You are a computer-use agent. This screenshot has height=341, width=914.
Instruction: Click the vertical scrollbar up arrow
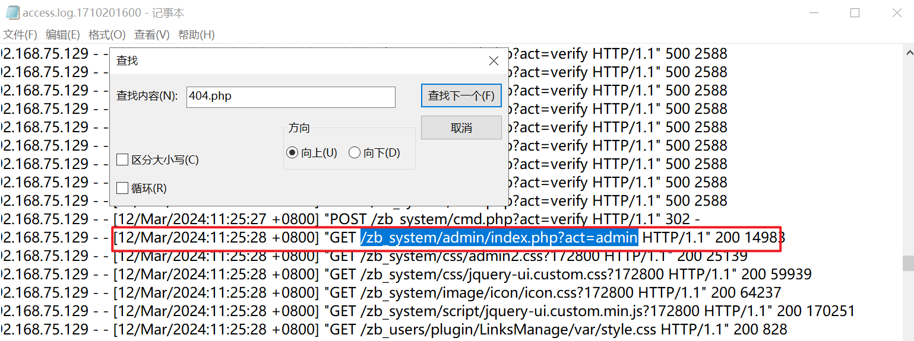[x=908, y=53]
